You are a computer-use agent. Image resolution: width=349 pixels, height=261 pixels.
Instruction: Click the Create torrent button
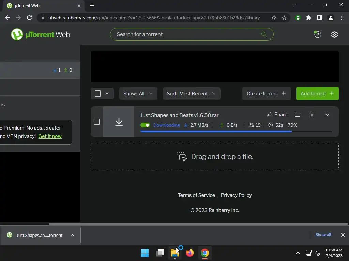[267, 93]
